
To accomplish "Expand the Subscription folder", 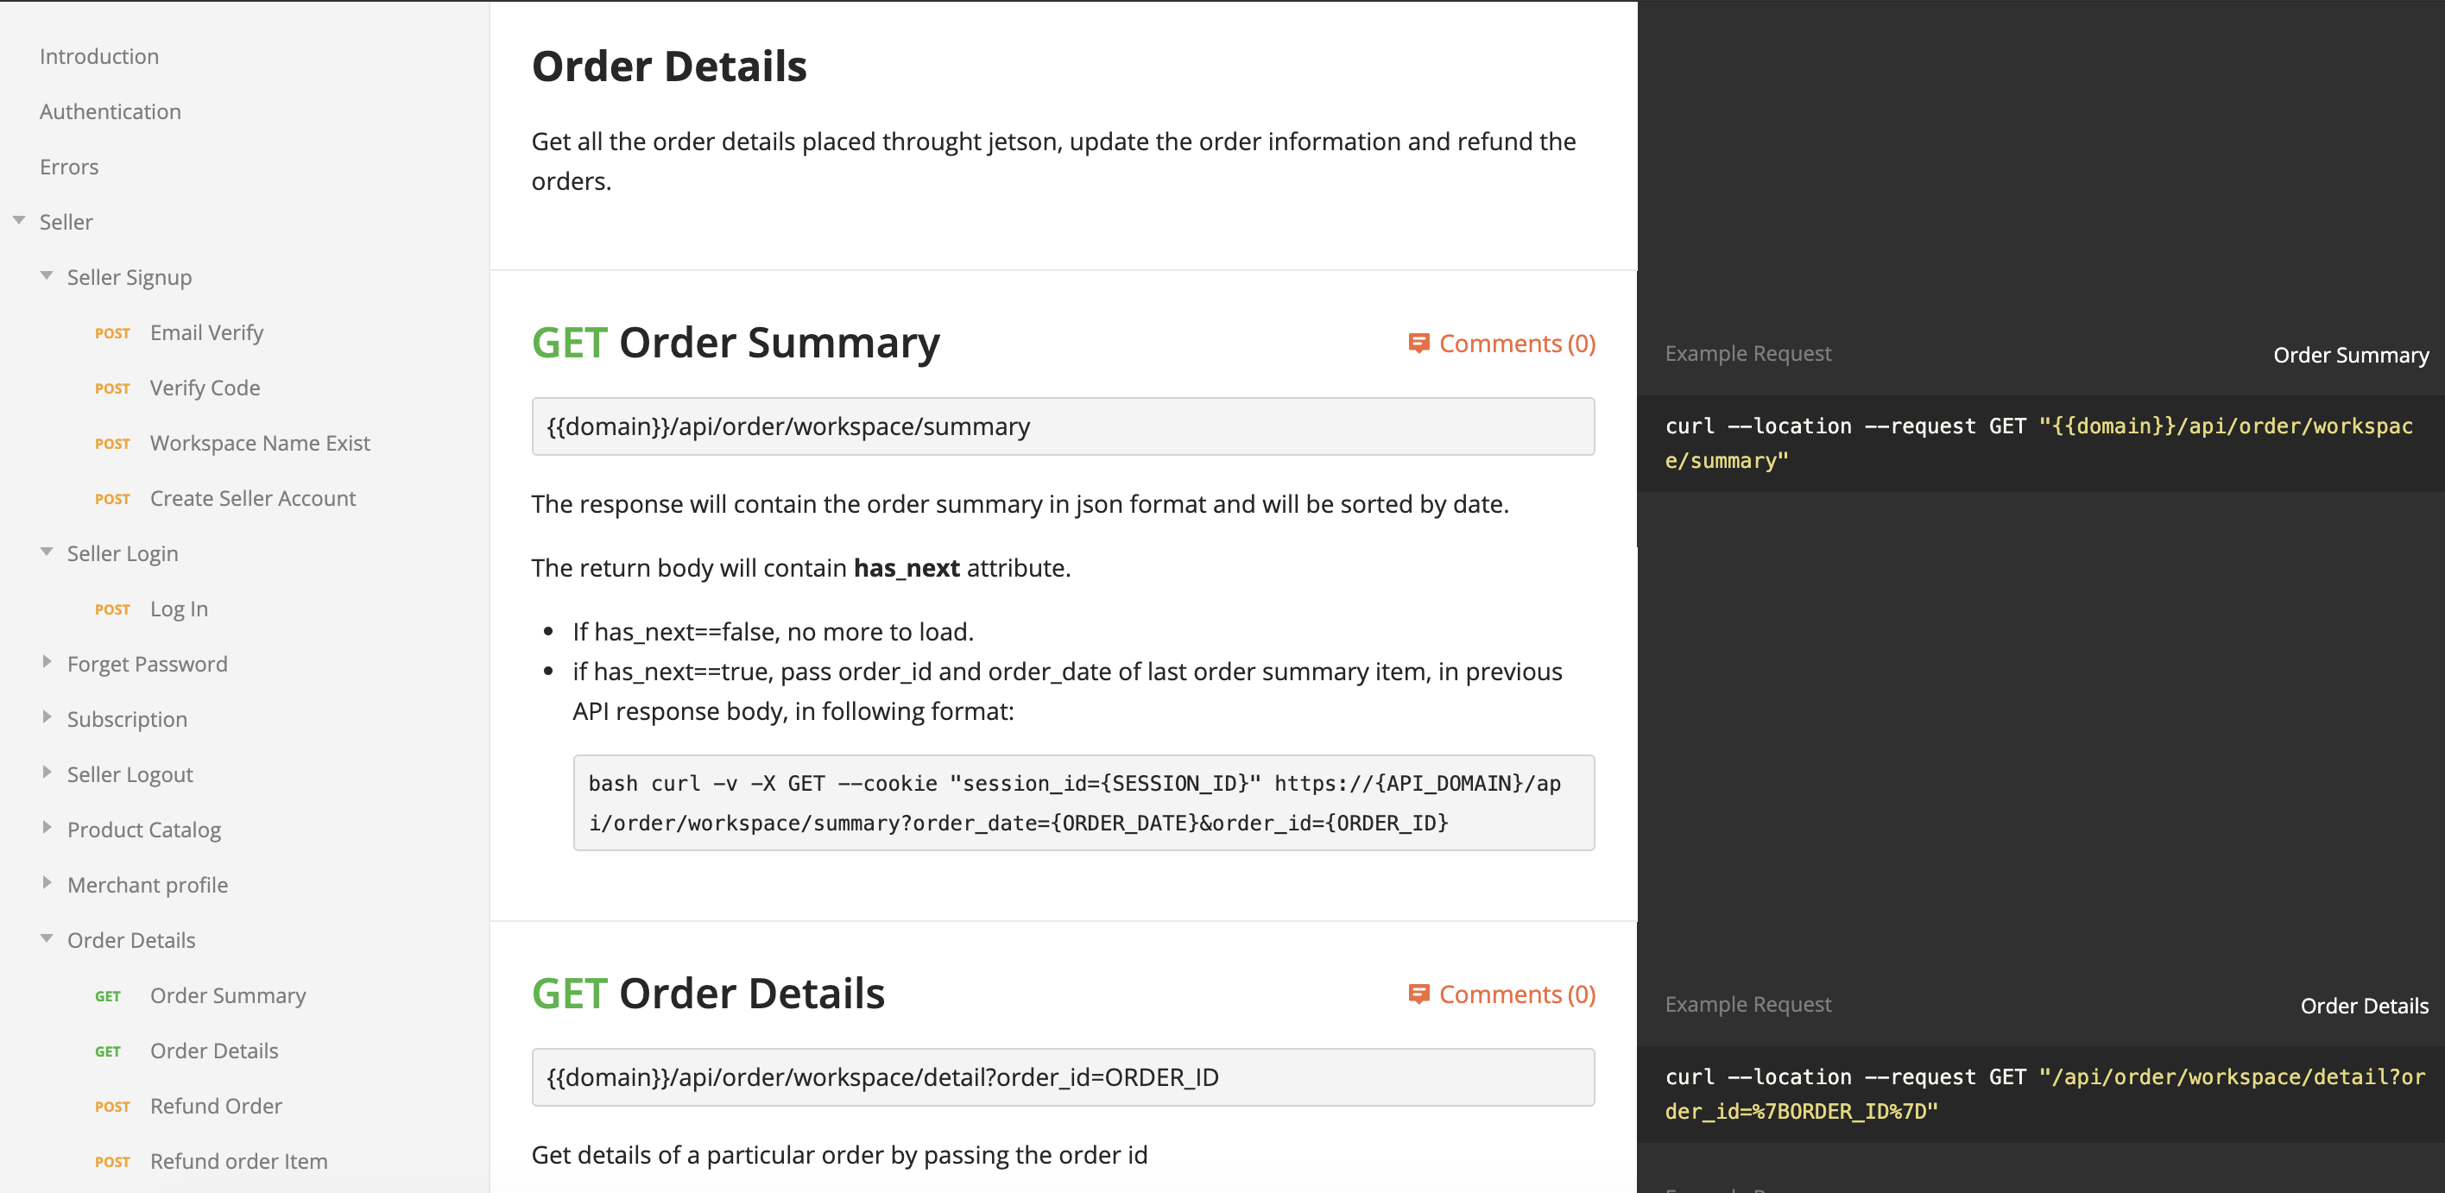I will pos(47,717).
